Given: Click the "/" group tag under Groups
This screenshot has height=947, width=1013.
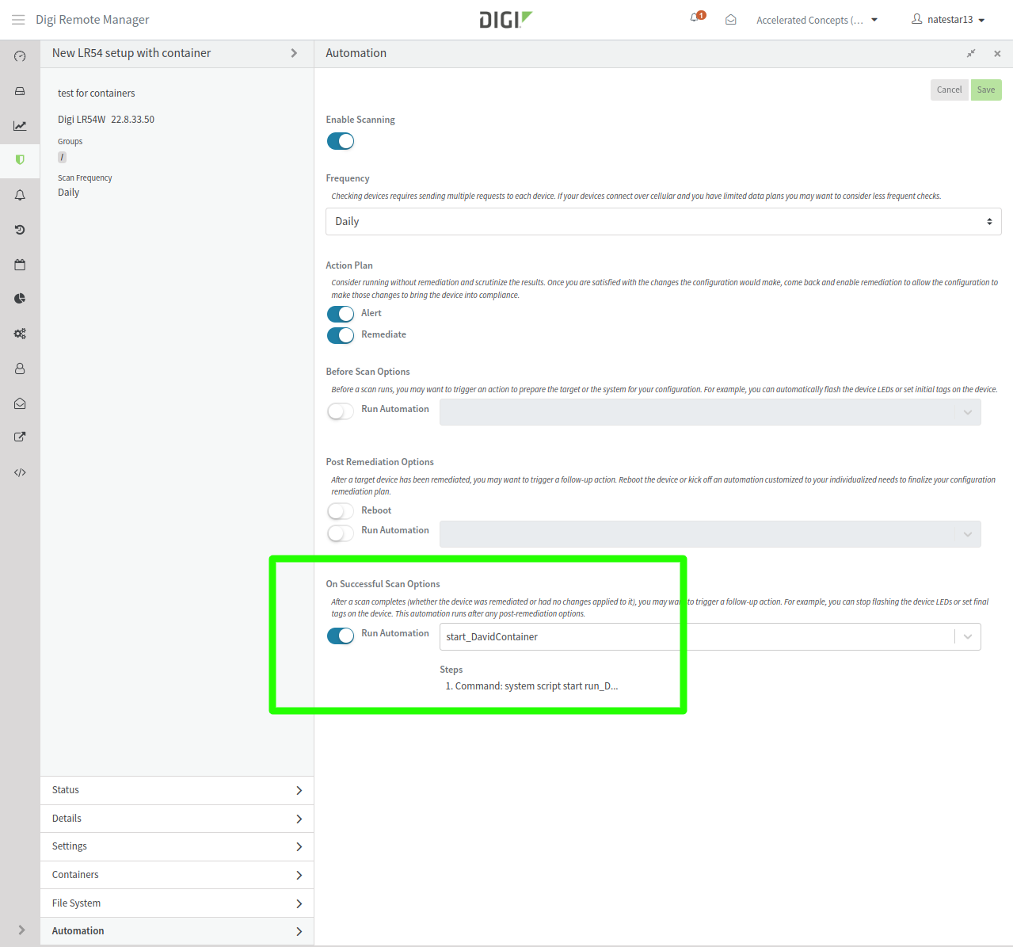Looking at the screenshot, I should (63, 158).
